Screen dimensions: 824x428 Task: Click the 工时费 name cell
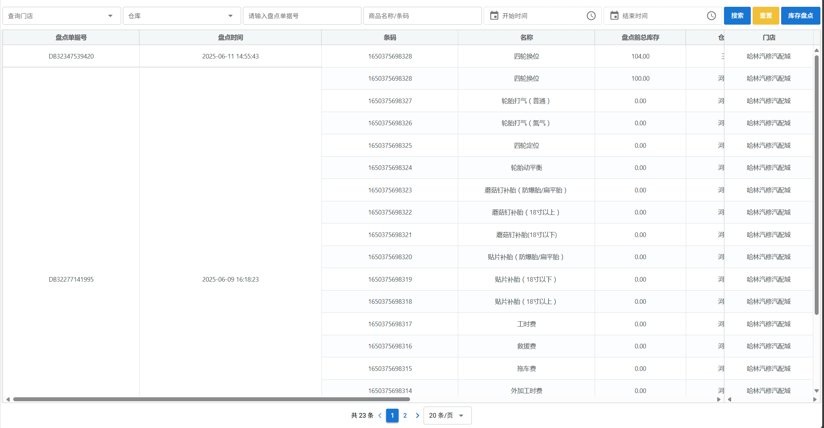click(526, 324)
